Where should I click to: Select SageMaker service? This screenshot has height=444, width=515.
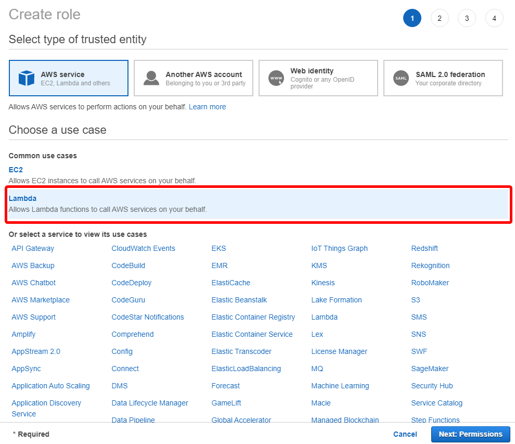tap(430, 369)
